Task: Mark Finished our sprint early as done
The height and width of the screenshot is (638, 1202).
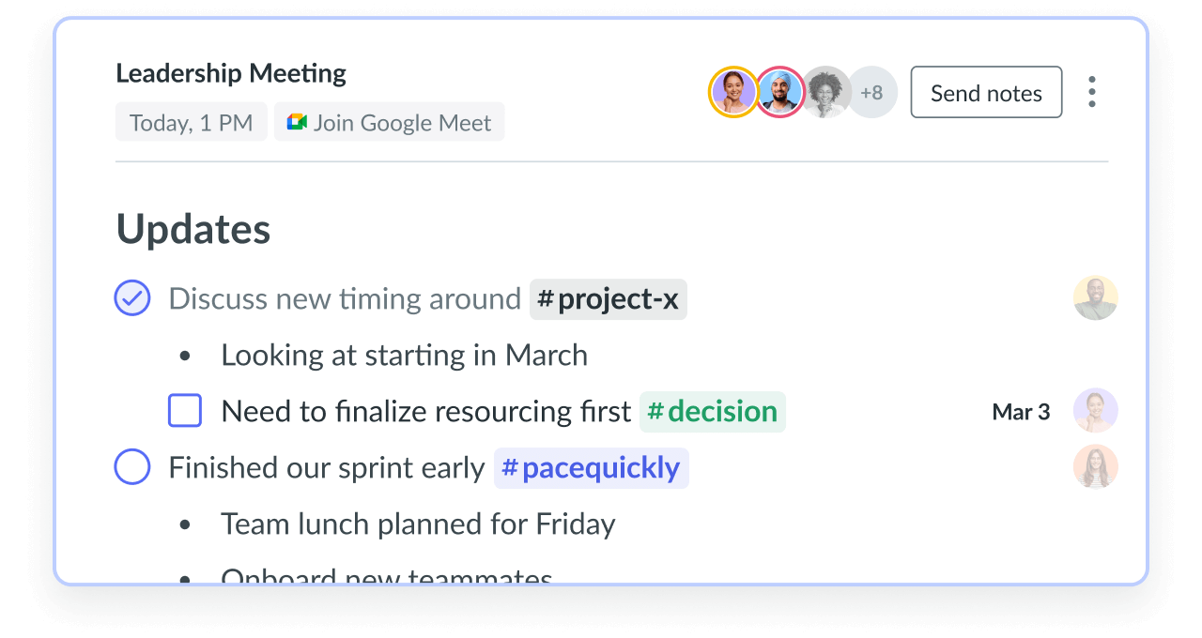Action: pyautogui.click(x=132, y=467)
